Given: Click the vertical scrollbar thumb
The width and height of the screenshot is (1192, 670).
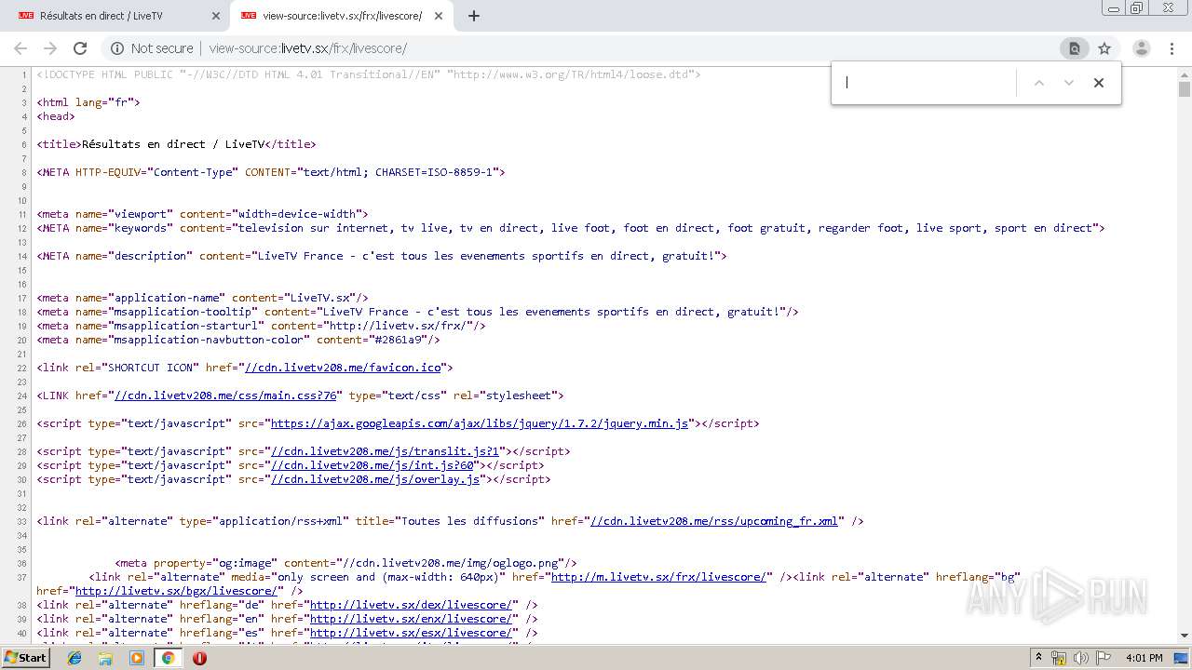Looking at the screenshot, I should point(1185,89).
